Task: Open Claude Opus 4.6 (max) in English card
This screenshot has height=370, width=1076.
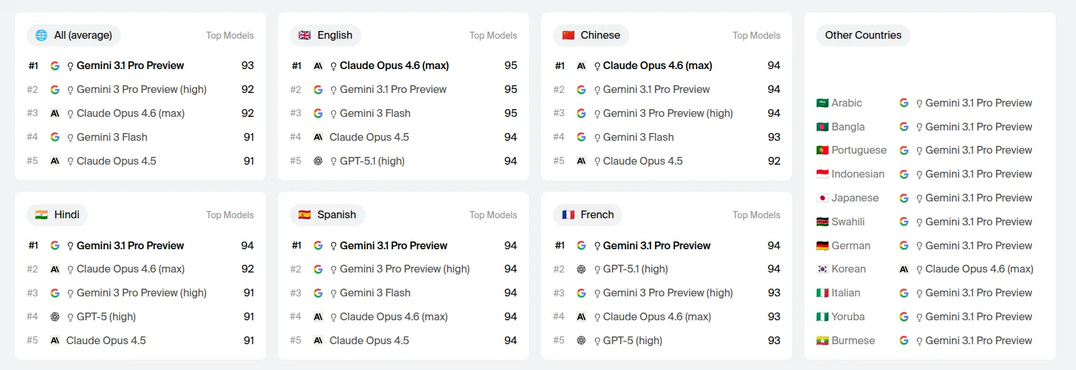Action: [x=394, y=65]
